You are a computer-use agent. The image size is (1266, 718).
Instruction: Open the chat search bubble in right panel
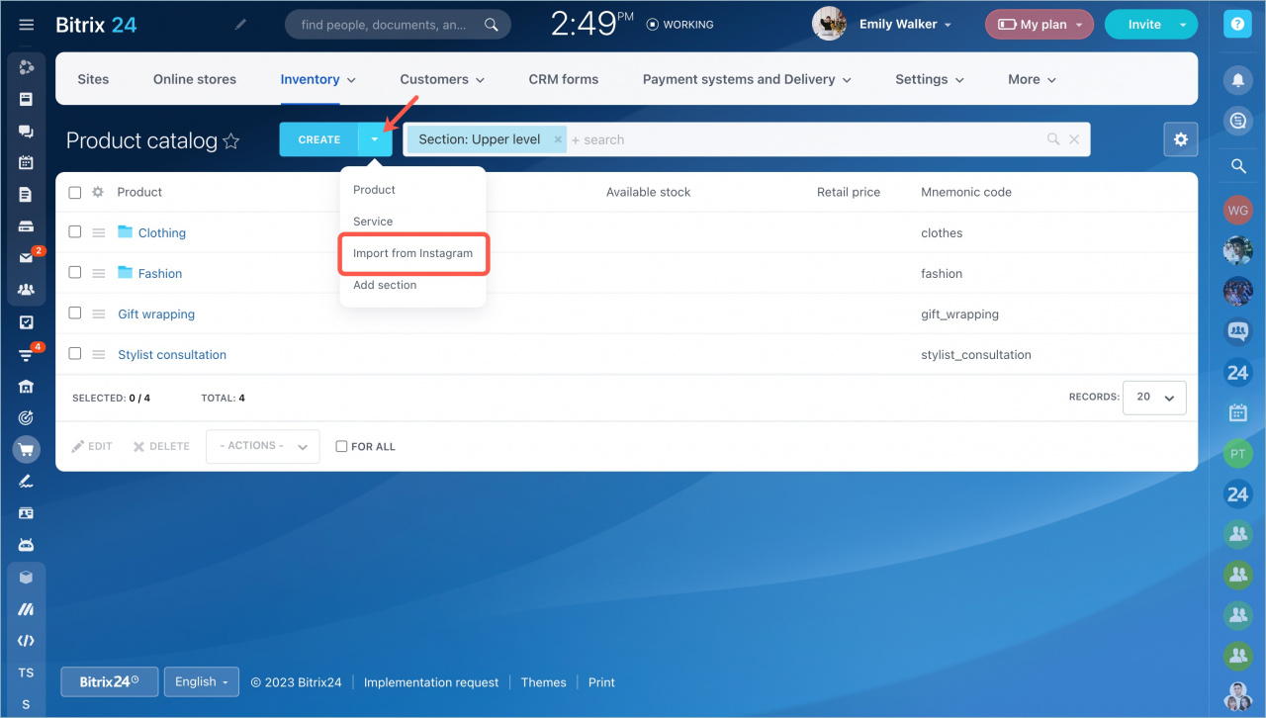[x=1238, y=121]
